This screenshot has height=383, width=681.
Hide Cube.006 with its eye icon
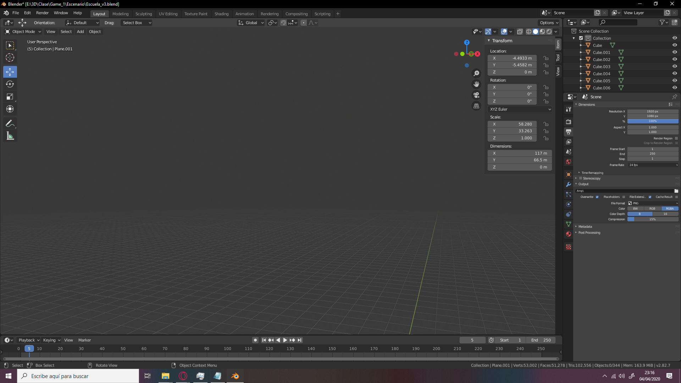(675, 88)
